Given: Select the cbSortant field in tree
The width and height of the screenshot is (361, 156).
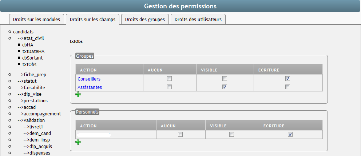Looking at the screenshot, I should click(32, 58).
